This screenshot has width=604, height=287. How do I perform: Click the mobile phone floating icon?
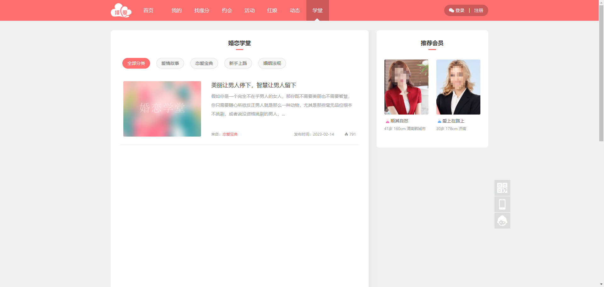[x=502, y=204]
